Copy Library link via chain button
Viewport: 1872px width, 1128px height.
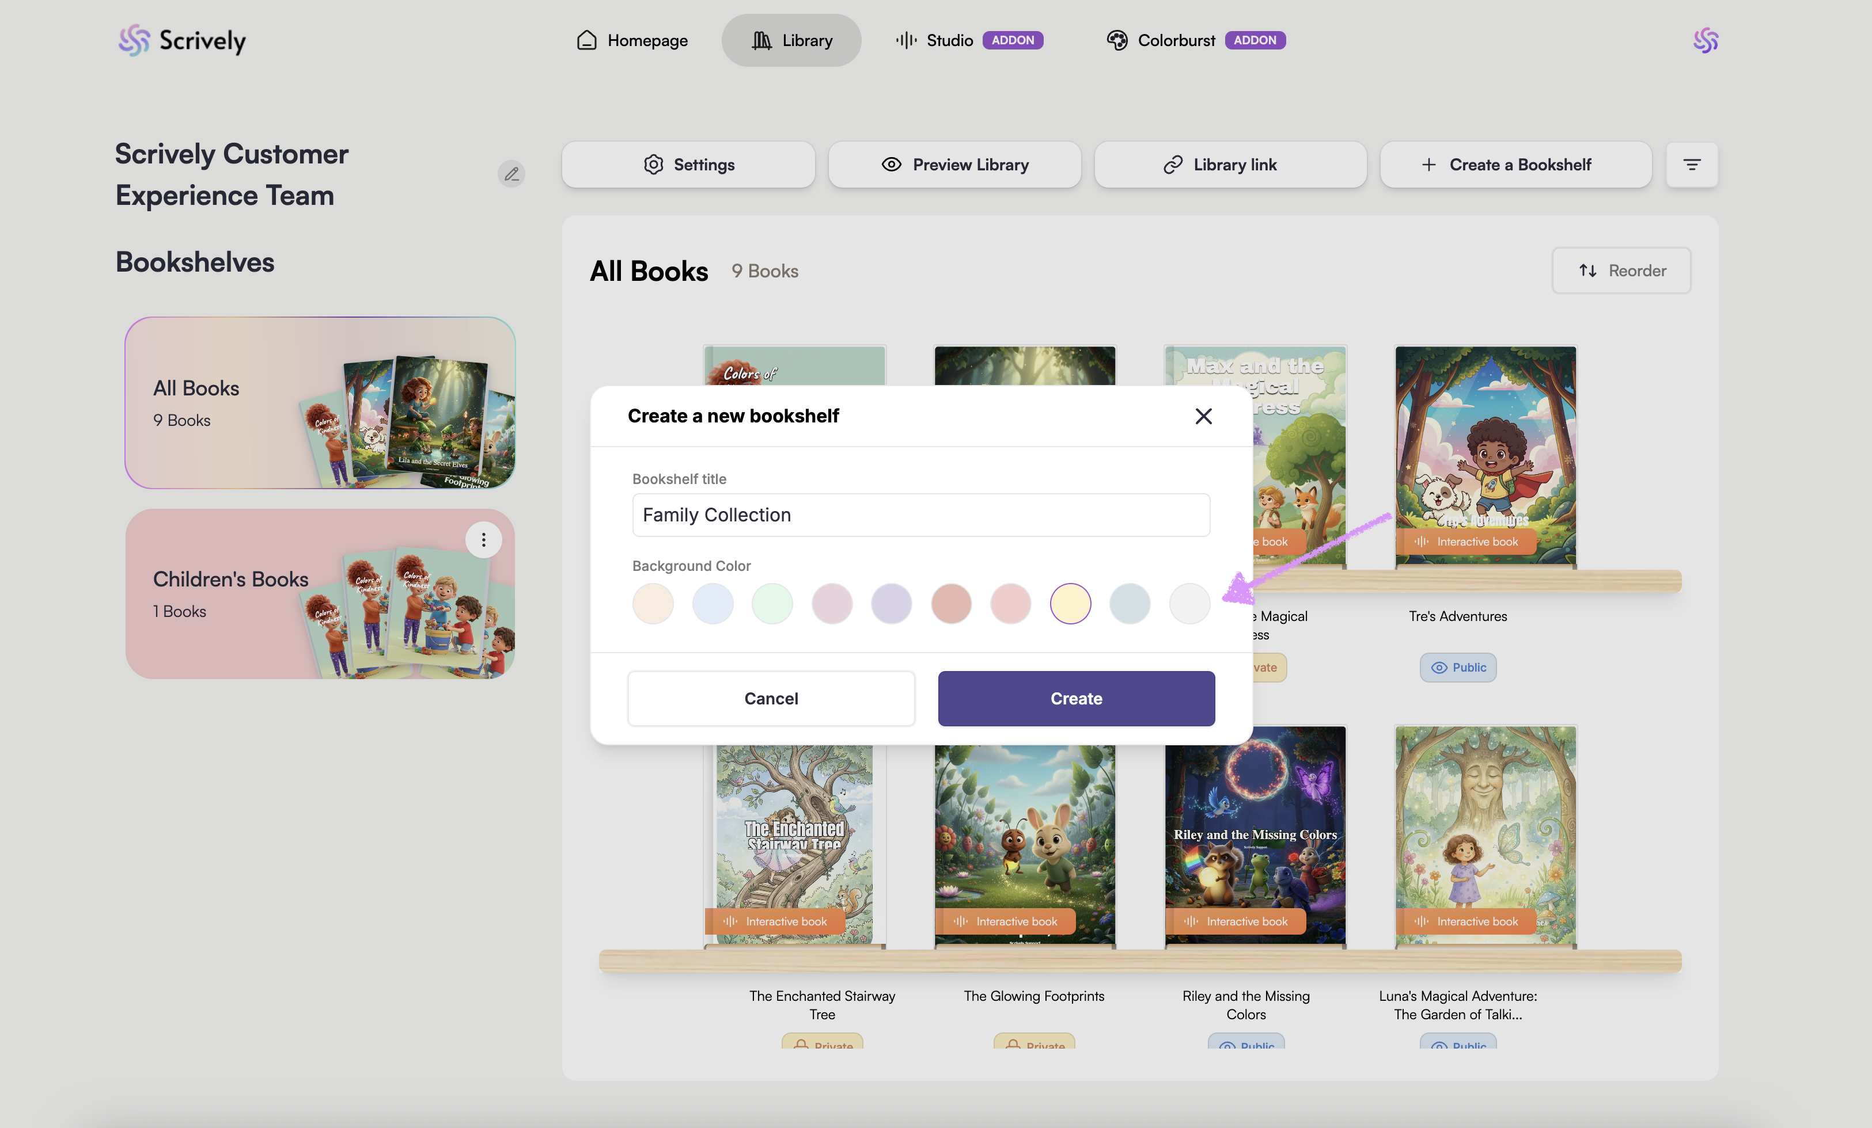[x=1230, y=165]
